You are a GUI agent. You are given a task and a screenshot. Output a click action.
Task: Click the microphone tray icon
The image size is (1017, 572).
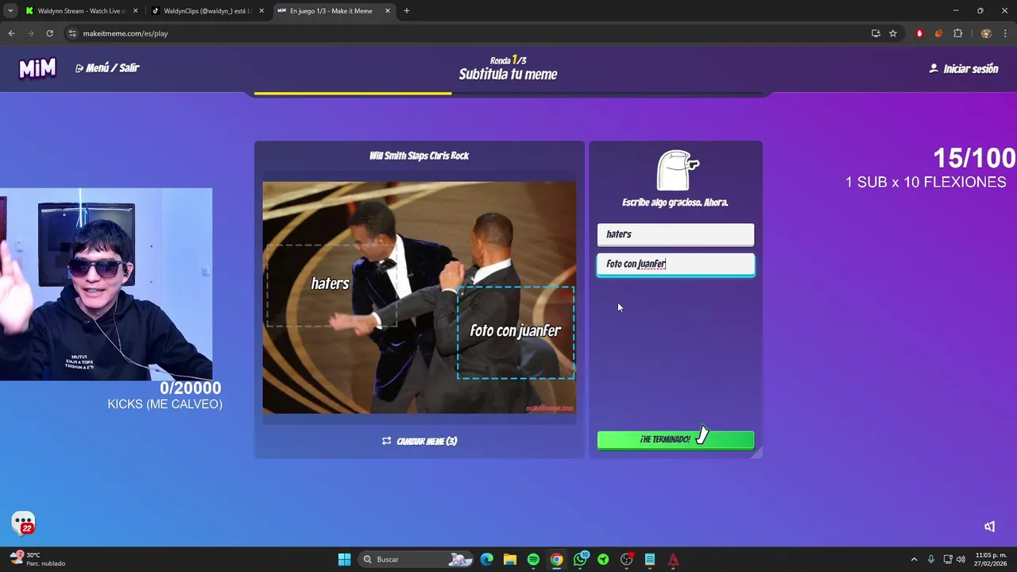931,559
